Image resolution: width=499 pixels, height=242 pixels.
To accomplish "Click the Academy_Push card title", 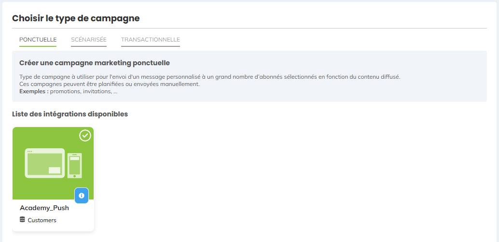I will 44,208.
